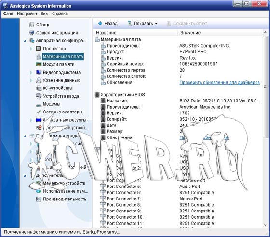Collapse the Аппаратная конфигурация tree node
Viewport: 270px width, 237px height.
tap(25, 41)
